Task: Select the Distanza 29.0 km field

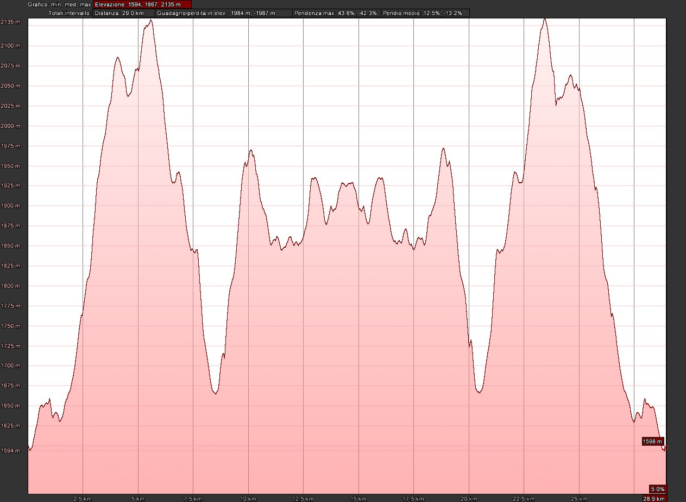Action: 123,12
